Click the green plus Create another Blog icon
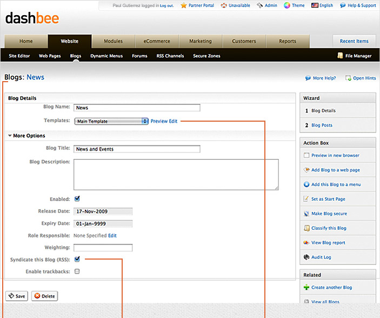 pos(306,287)
